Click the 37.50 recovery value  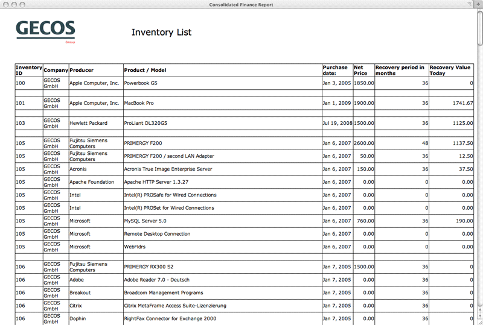[x=451, y=169]
